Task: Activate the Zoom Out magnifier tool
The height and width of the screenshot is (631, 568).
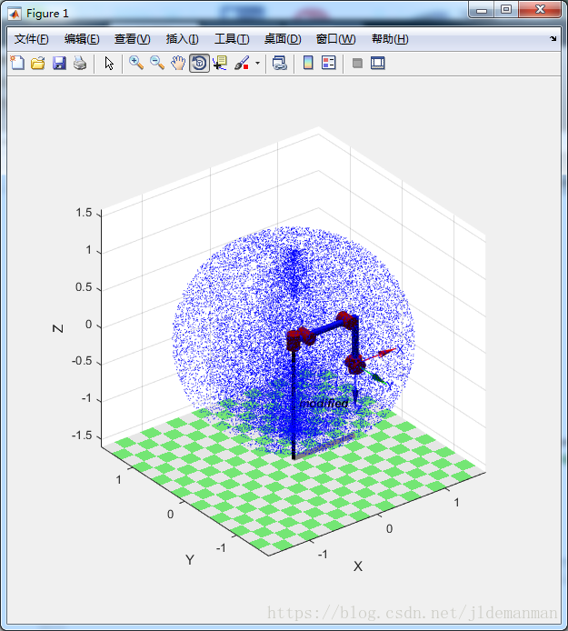Action: pos(157,63)
